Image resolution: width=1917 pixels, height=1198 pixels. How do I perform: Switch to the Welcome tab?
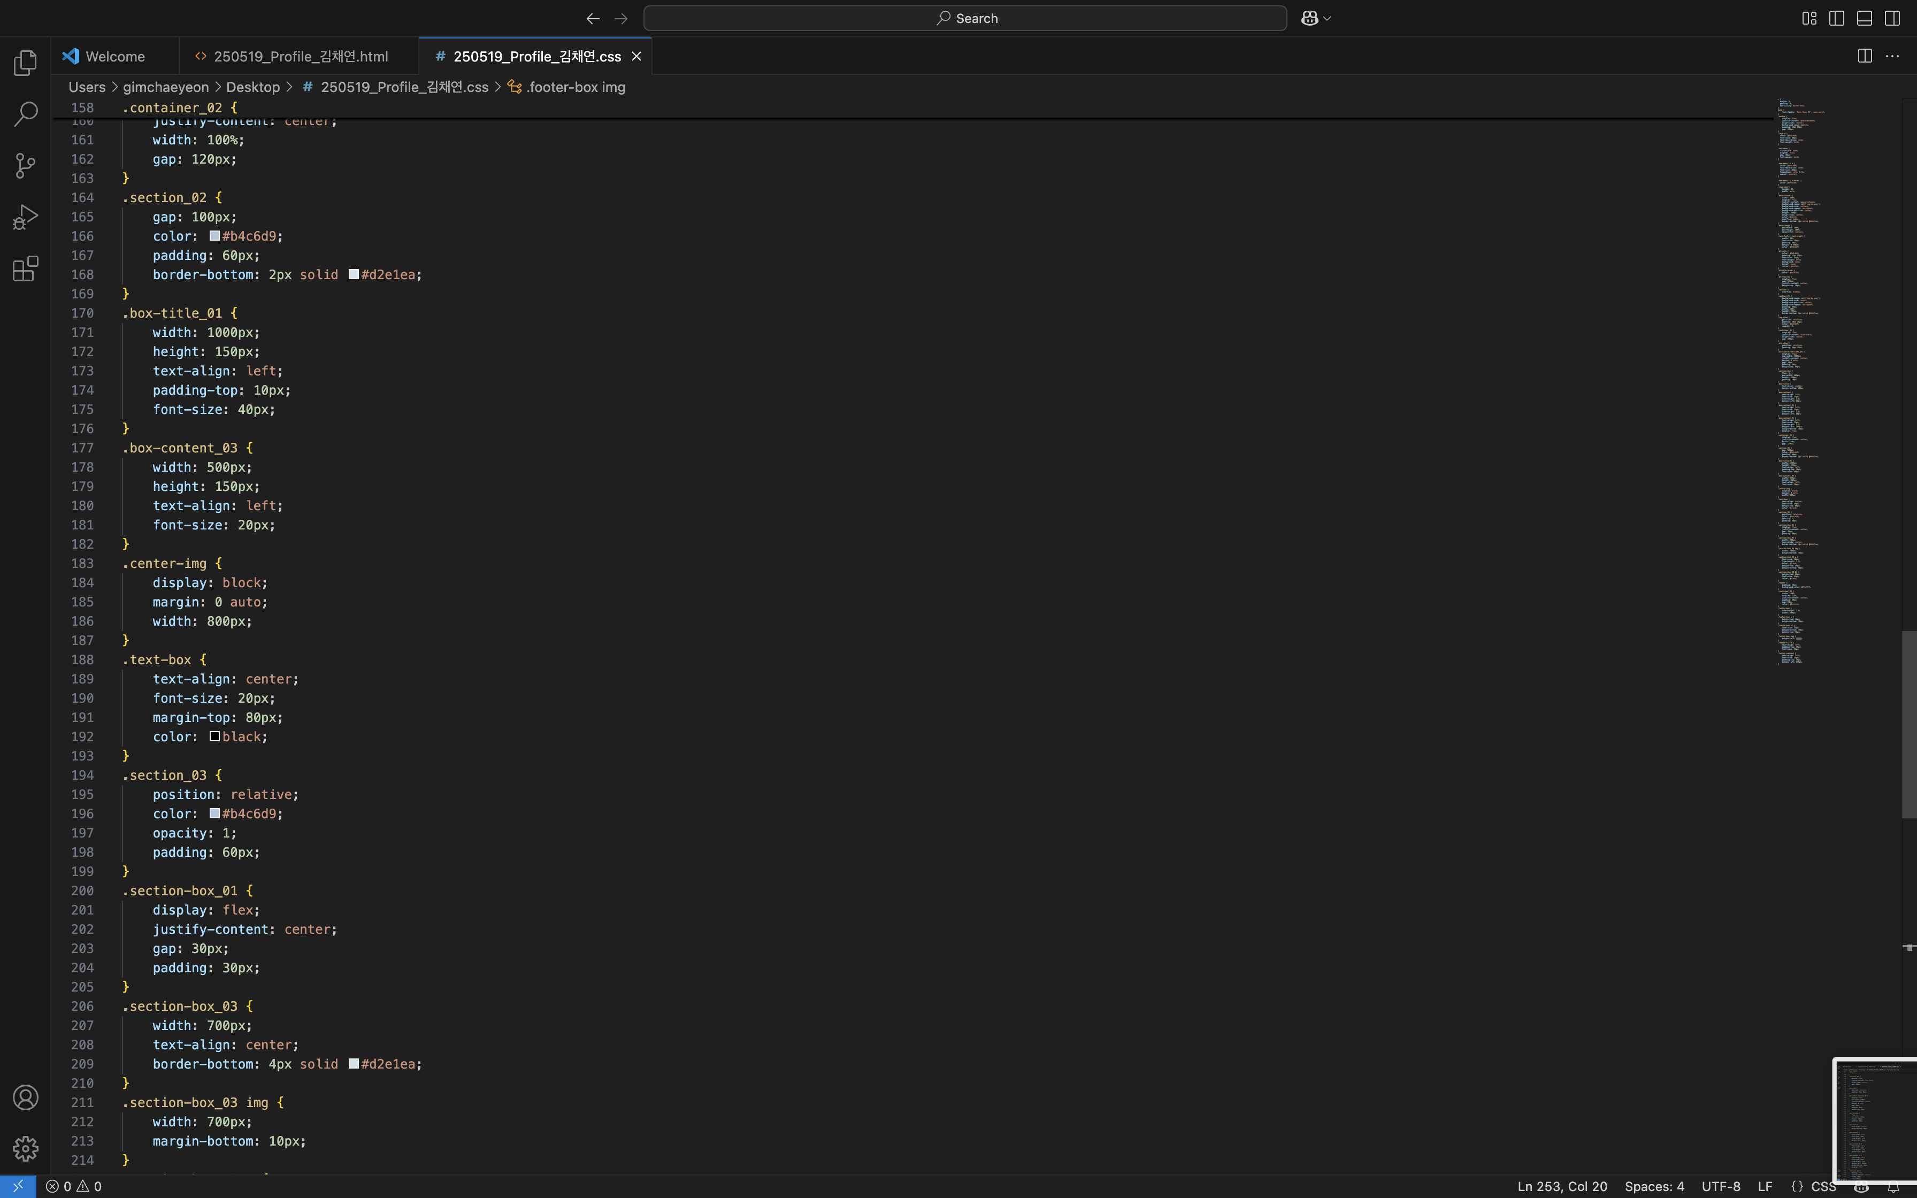(115, 56)
